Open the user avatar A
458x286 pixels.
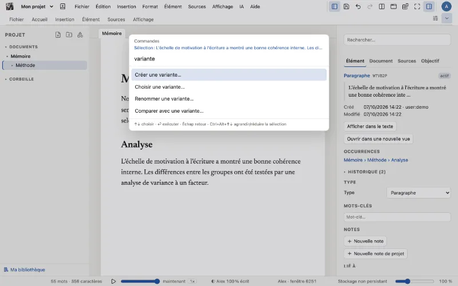447,6
